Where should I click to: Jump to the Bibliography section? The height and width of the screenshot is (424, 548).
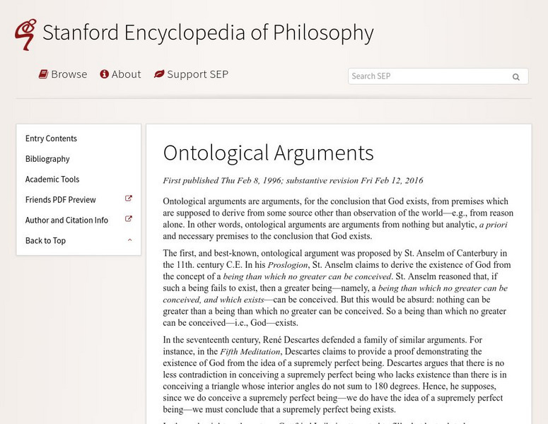tap(47, 159)
